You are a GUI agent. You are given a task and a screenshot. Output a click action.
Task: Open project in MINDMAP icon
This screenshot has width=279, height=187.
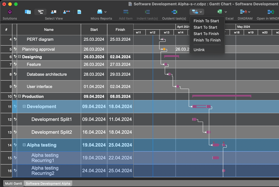pos(271,12)
